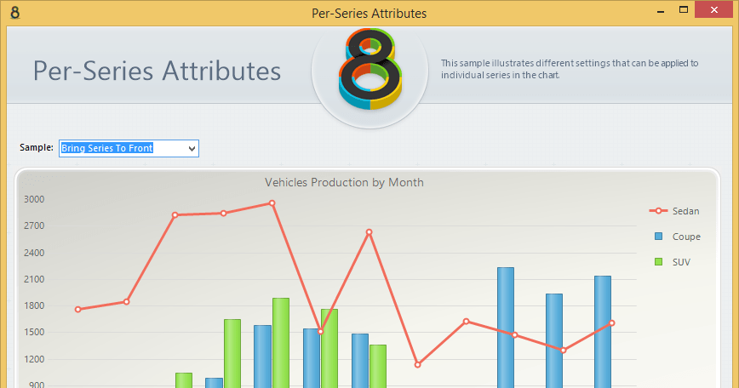The width and height of the screenshot is (739, 388).
Task: Click the SUV legend label
Action: [681, 262]
